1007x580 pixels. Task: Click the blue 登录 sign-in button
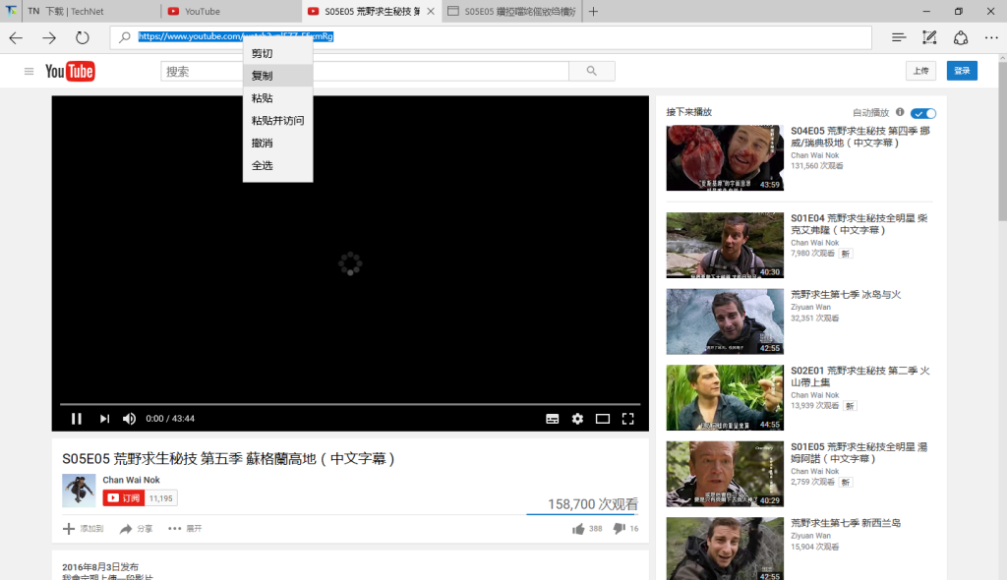click(962, 71)
